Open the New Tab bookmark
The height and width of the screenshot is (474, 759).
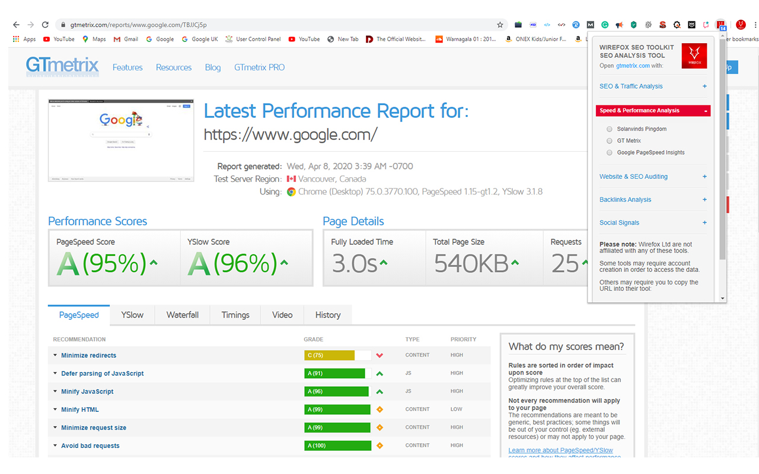pyautogui.click(x=343, y=39)
